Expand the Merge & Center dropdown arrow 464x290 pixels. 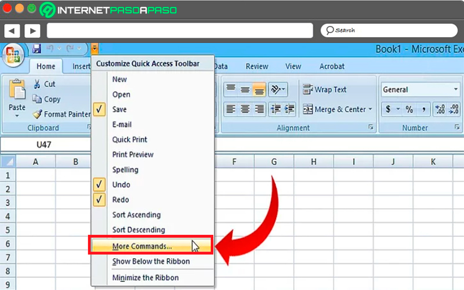tap(370, 109)
